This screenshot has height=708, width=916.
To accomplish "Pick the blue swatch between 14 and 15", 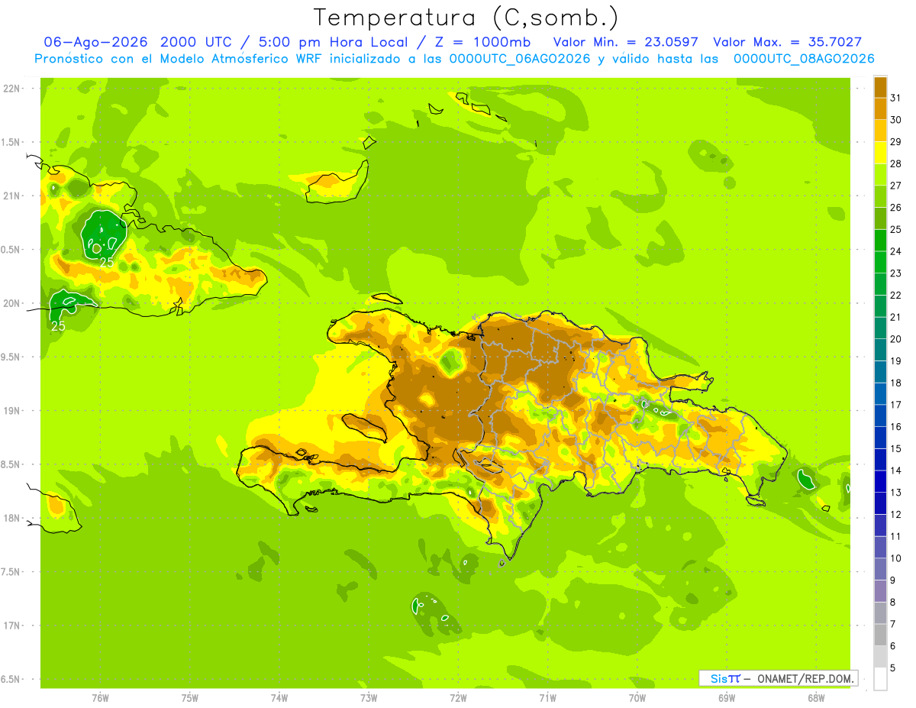I will [x=880, y=460].
